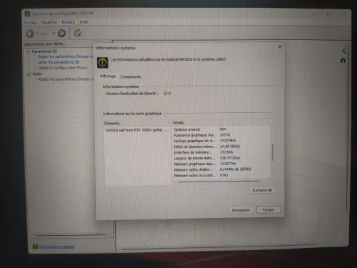Click the Informations système link
Viewport: 357px width, 268px height.
(56, 247)
